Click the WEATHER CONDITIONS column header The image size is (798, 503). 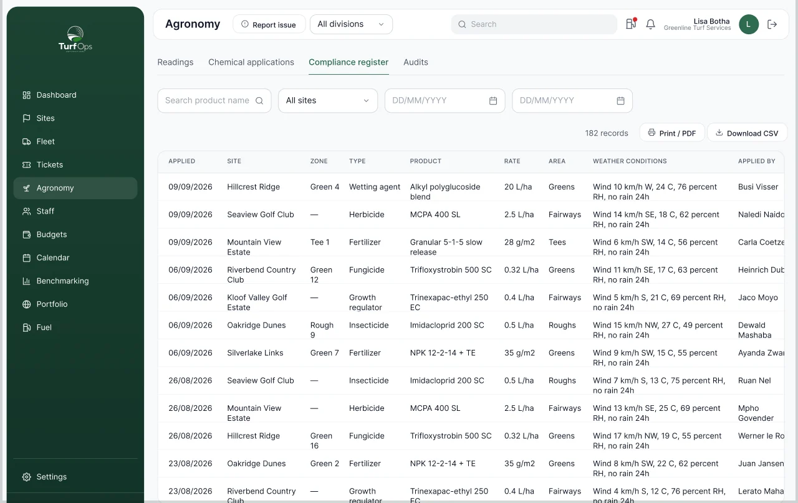(x=630, y=161)
